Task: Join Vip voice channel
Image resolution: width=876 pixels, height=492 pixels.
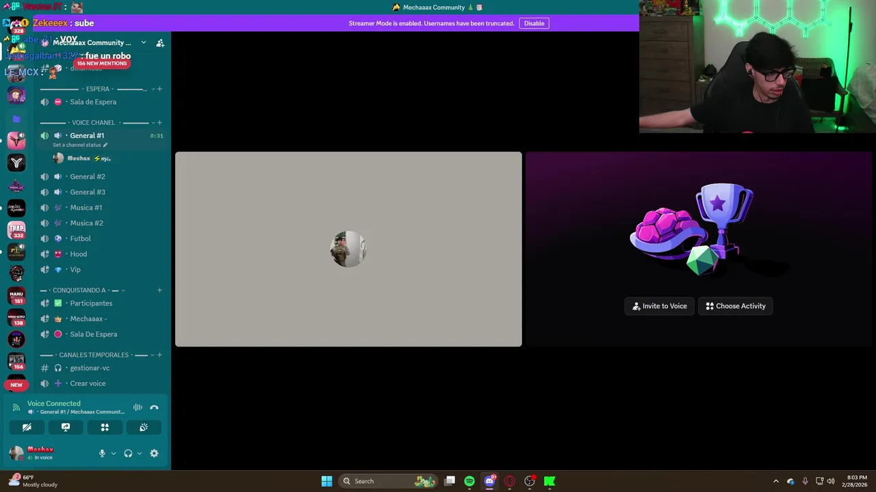Action: click(101, 269)
